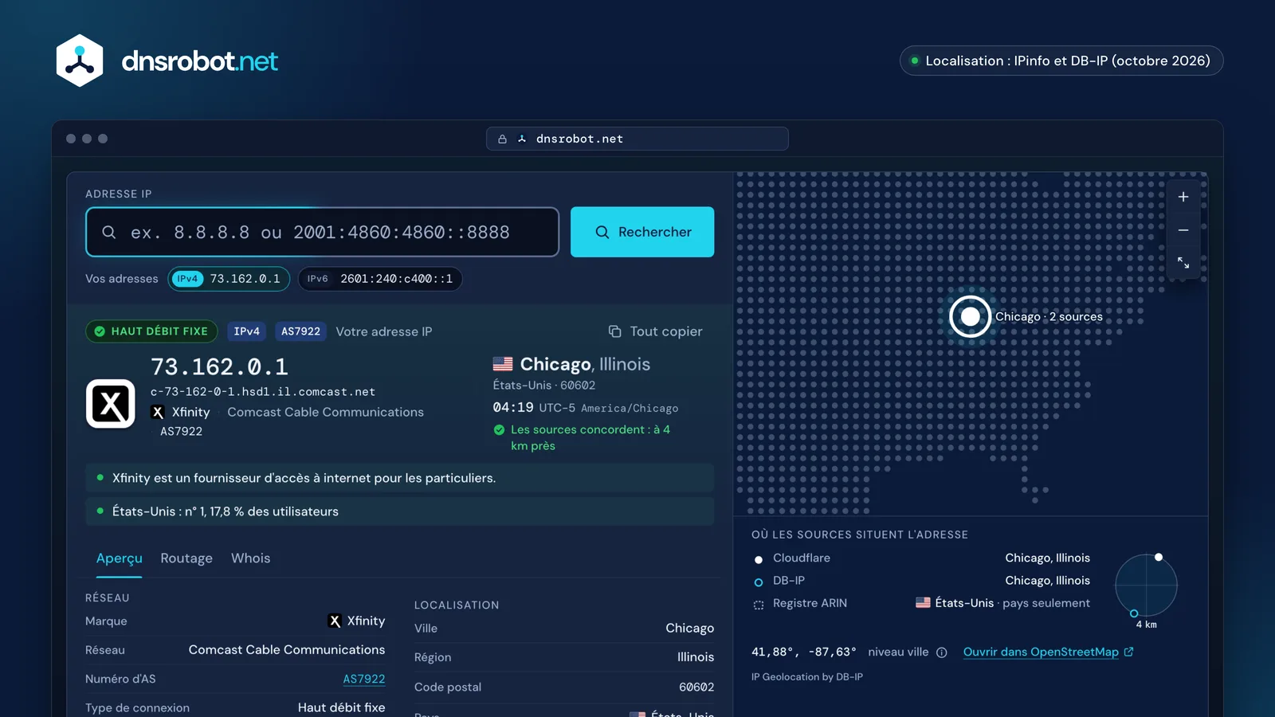The height and width of the screenshot is (717, 1275).
Task: Select the IPv4 address 73.162.0.1 chip
Action: tap(229, 279)
